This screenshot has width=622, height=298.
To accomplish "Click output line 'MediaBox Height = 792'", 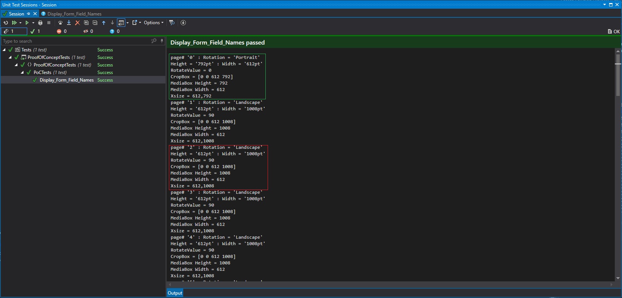I will coord(199,83).
